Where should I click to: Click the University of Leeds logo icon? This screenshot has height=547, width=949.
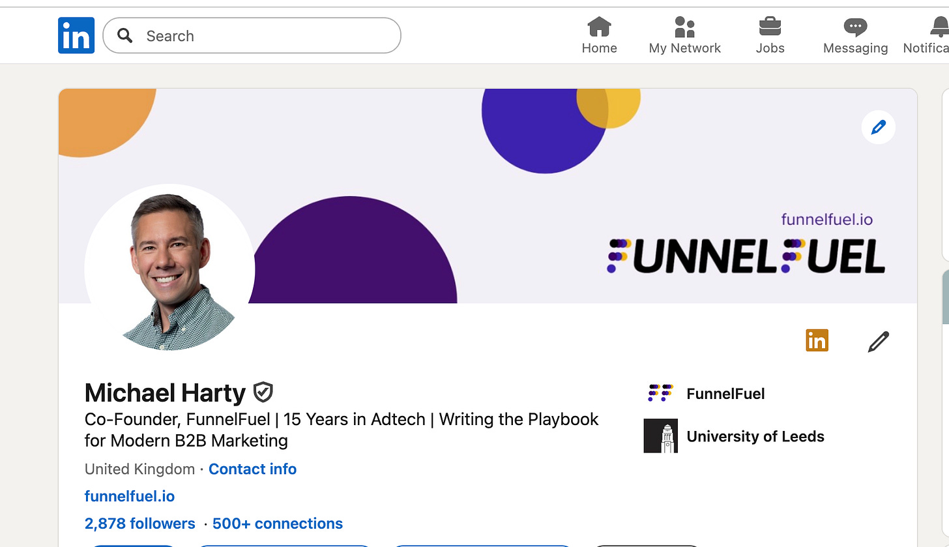(x=660, y=436)
